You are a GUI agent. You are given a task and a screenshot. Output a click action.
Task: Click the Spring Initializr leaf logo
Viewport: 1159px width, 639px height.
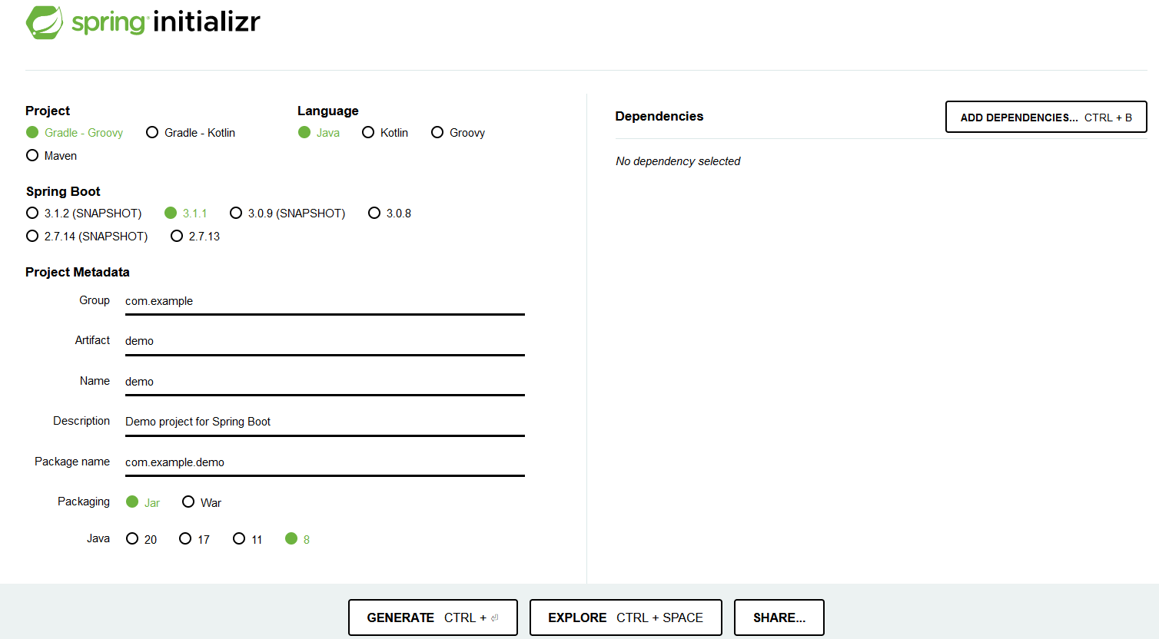point(45,22)
